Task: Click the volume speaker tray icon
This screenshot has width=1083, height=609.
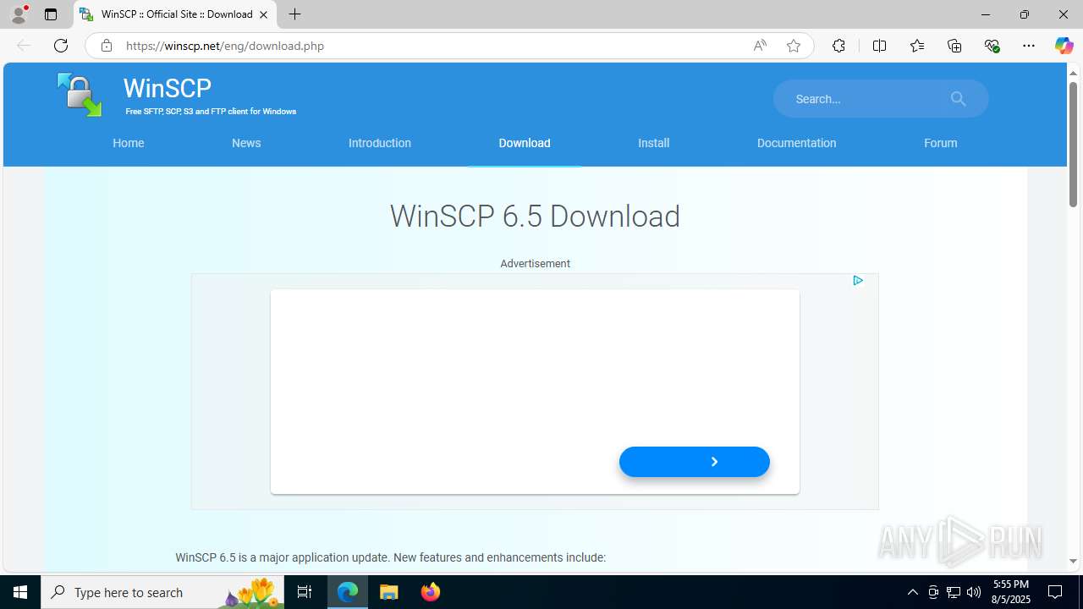Action: click(974, 592)
